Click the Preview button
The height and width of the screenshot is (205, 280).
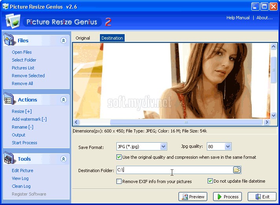tap(193, 197)
